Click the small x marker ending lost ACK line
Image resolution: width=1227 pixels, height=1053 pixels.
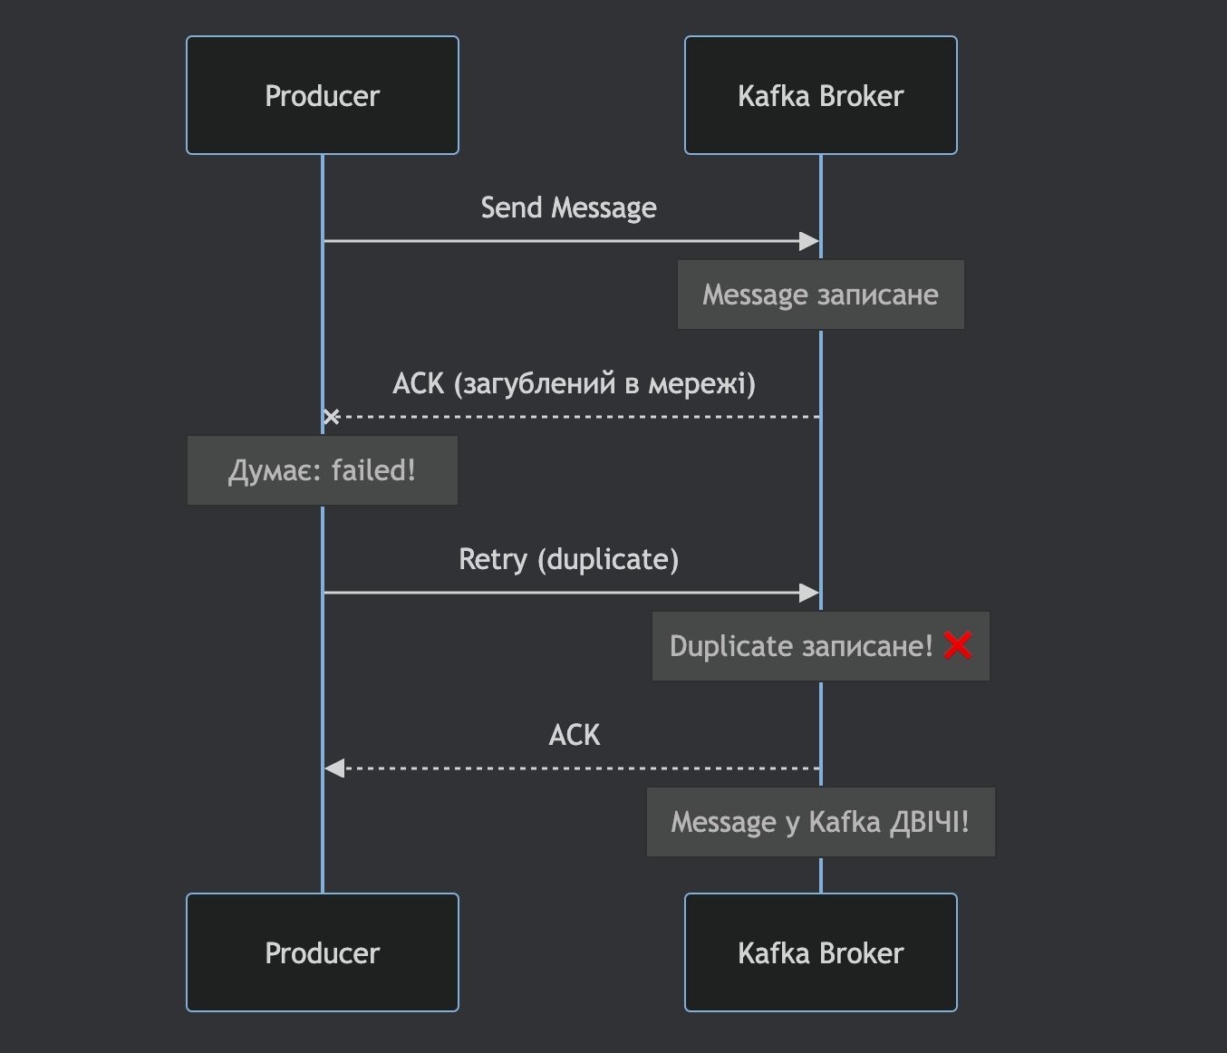[x=332, y=417]
